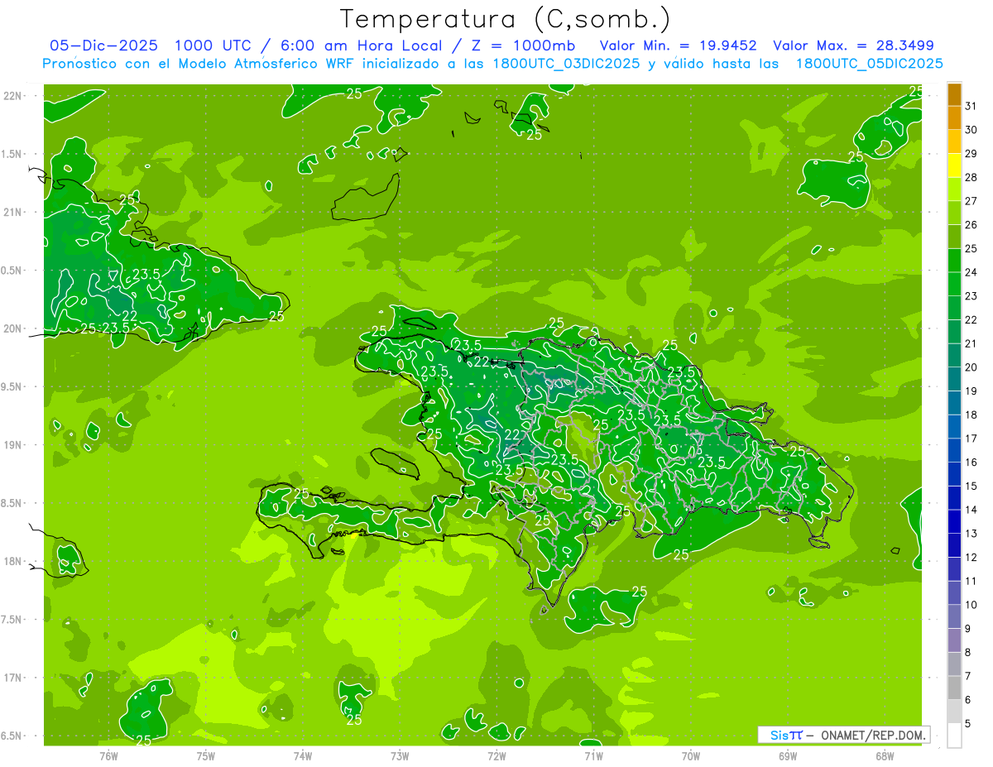The height and width of the screenshot is (767, 993).
Task: Click the '72W' longitude axis label
Action: click(496, 756)
